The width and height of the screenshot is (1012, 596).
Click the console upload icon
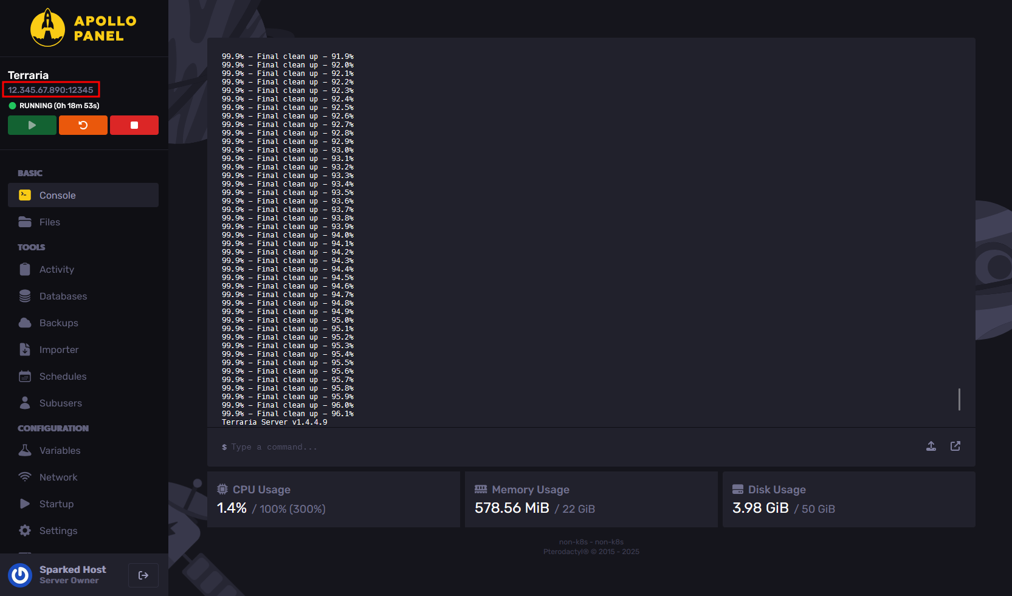click(931, 446)
